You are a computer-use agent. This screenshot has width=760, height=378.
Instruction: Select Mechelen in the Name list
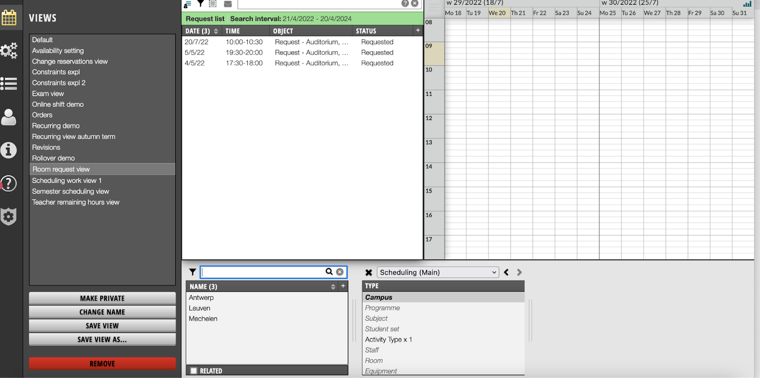pos(266,319)
